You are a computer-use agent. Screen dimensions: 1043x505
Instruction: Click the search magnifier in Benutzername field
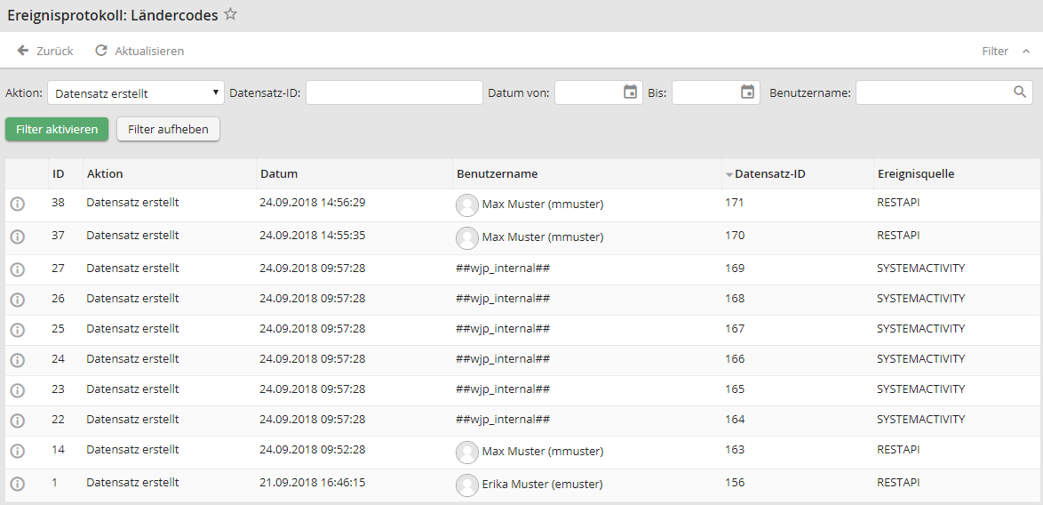click(x=1020, y=92)
